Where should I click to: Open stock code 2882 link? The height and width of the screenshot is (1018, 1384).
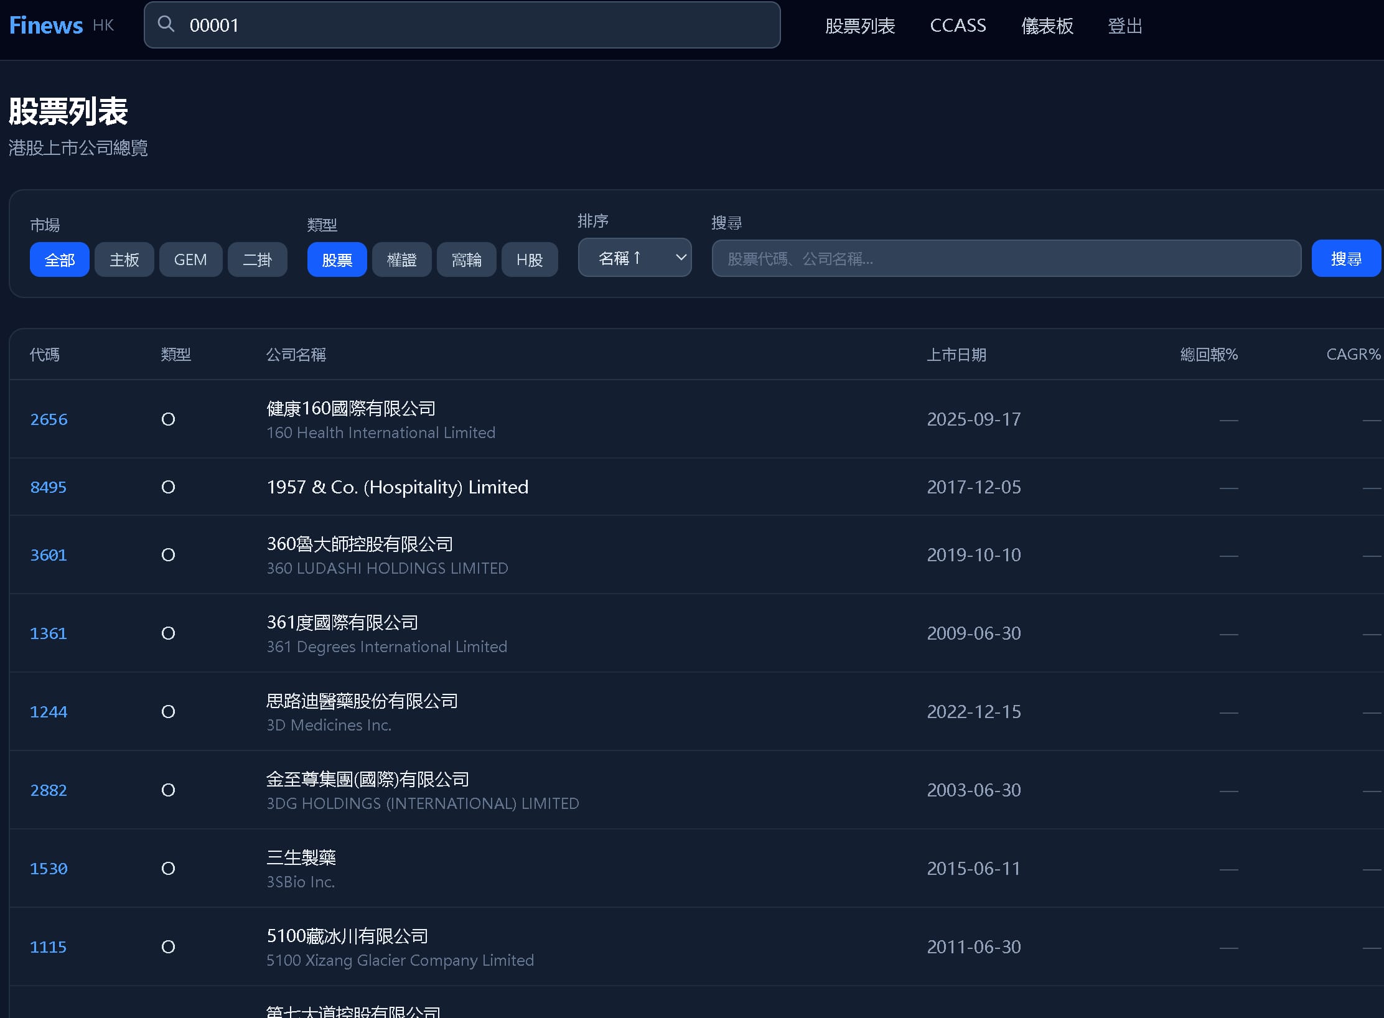[x=49, y=790]
